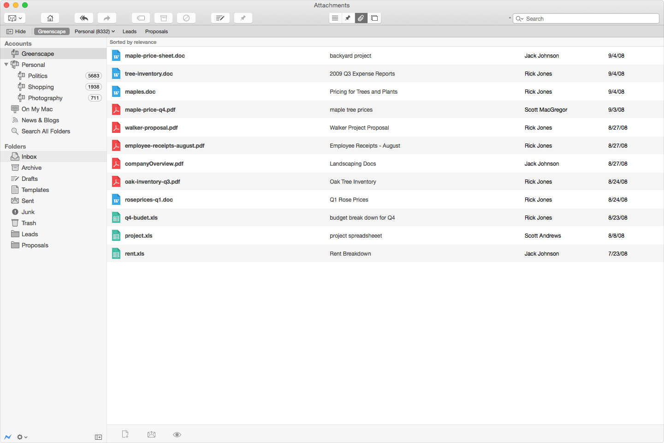Image resolution: width=664 pixels, height=443 pixels.
Task: Enable the pinned messages view filter
Action: (348, 18)
